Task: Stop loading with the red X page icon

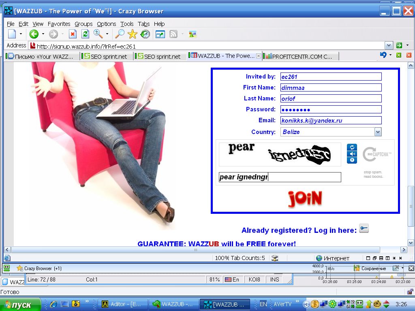Action: click(72, 34)
